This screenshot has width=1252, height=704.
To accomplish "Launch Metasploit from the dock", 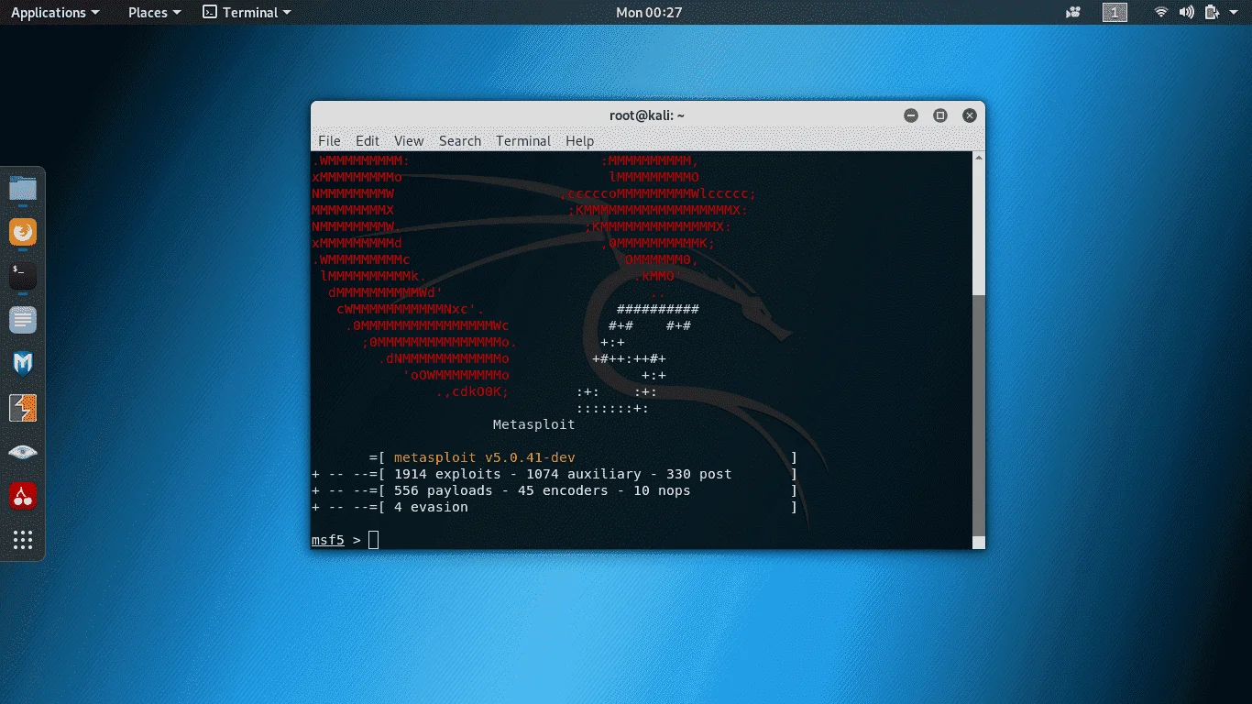I will point(23,364).
